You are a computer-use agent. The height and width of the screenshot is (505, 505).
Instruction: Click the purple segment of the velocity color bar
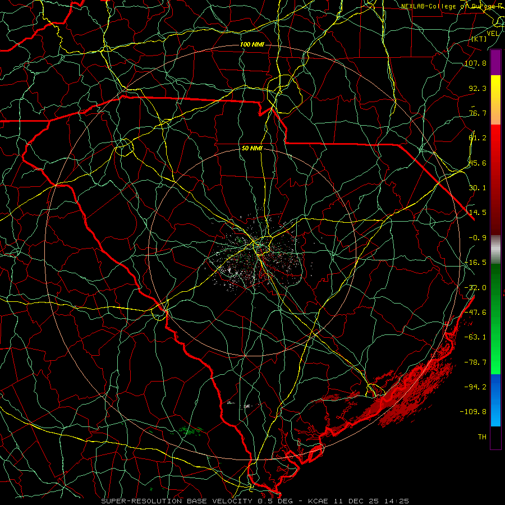click(495, 63)
